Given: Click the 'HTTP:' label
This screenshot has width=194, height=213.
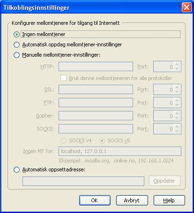Looking at the screenshot, I should tap(47, 66).
